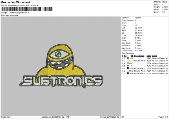Image resolution: width=169 pixels, height=119 pixels.
Task: Click the 'Color changes:' label
Action: click(128, 20)
